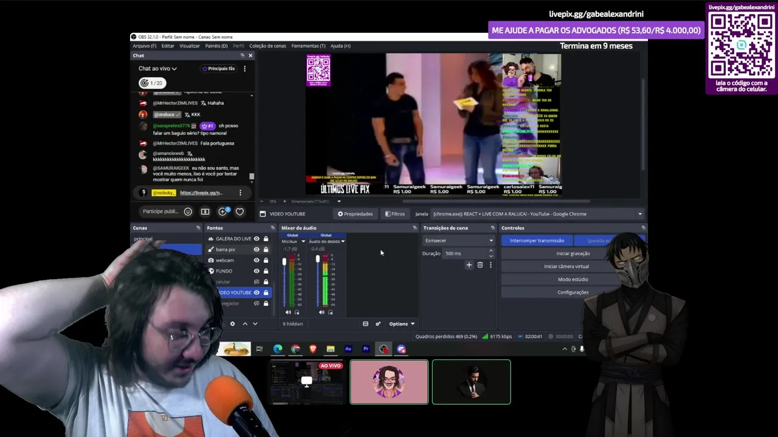Close the Chat dock panel
This screenshot has width=778, height=437.
[250, 55]
